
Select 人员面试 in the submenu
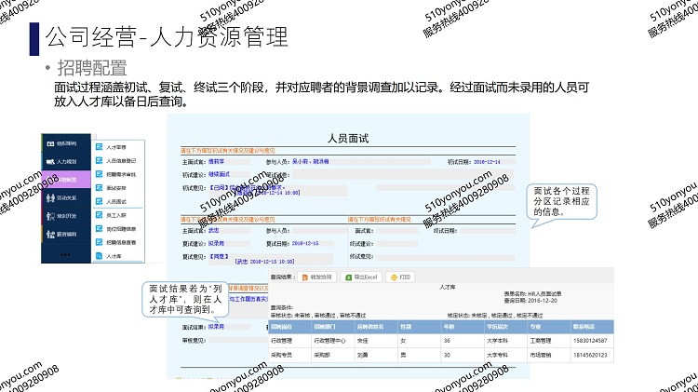117,201
